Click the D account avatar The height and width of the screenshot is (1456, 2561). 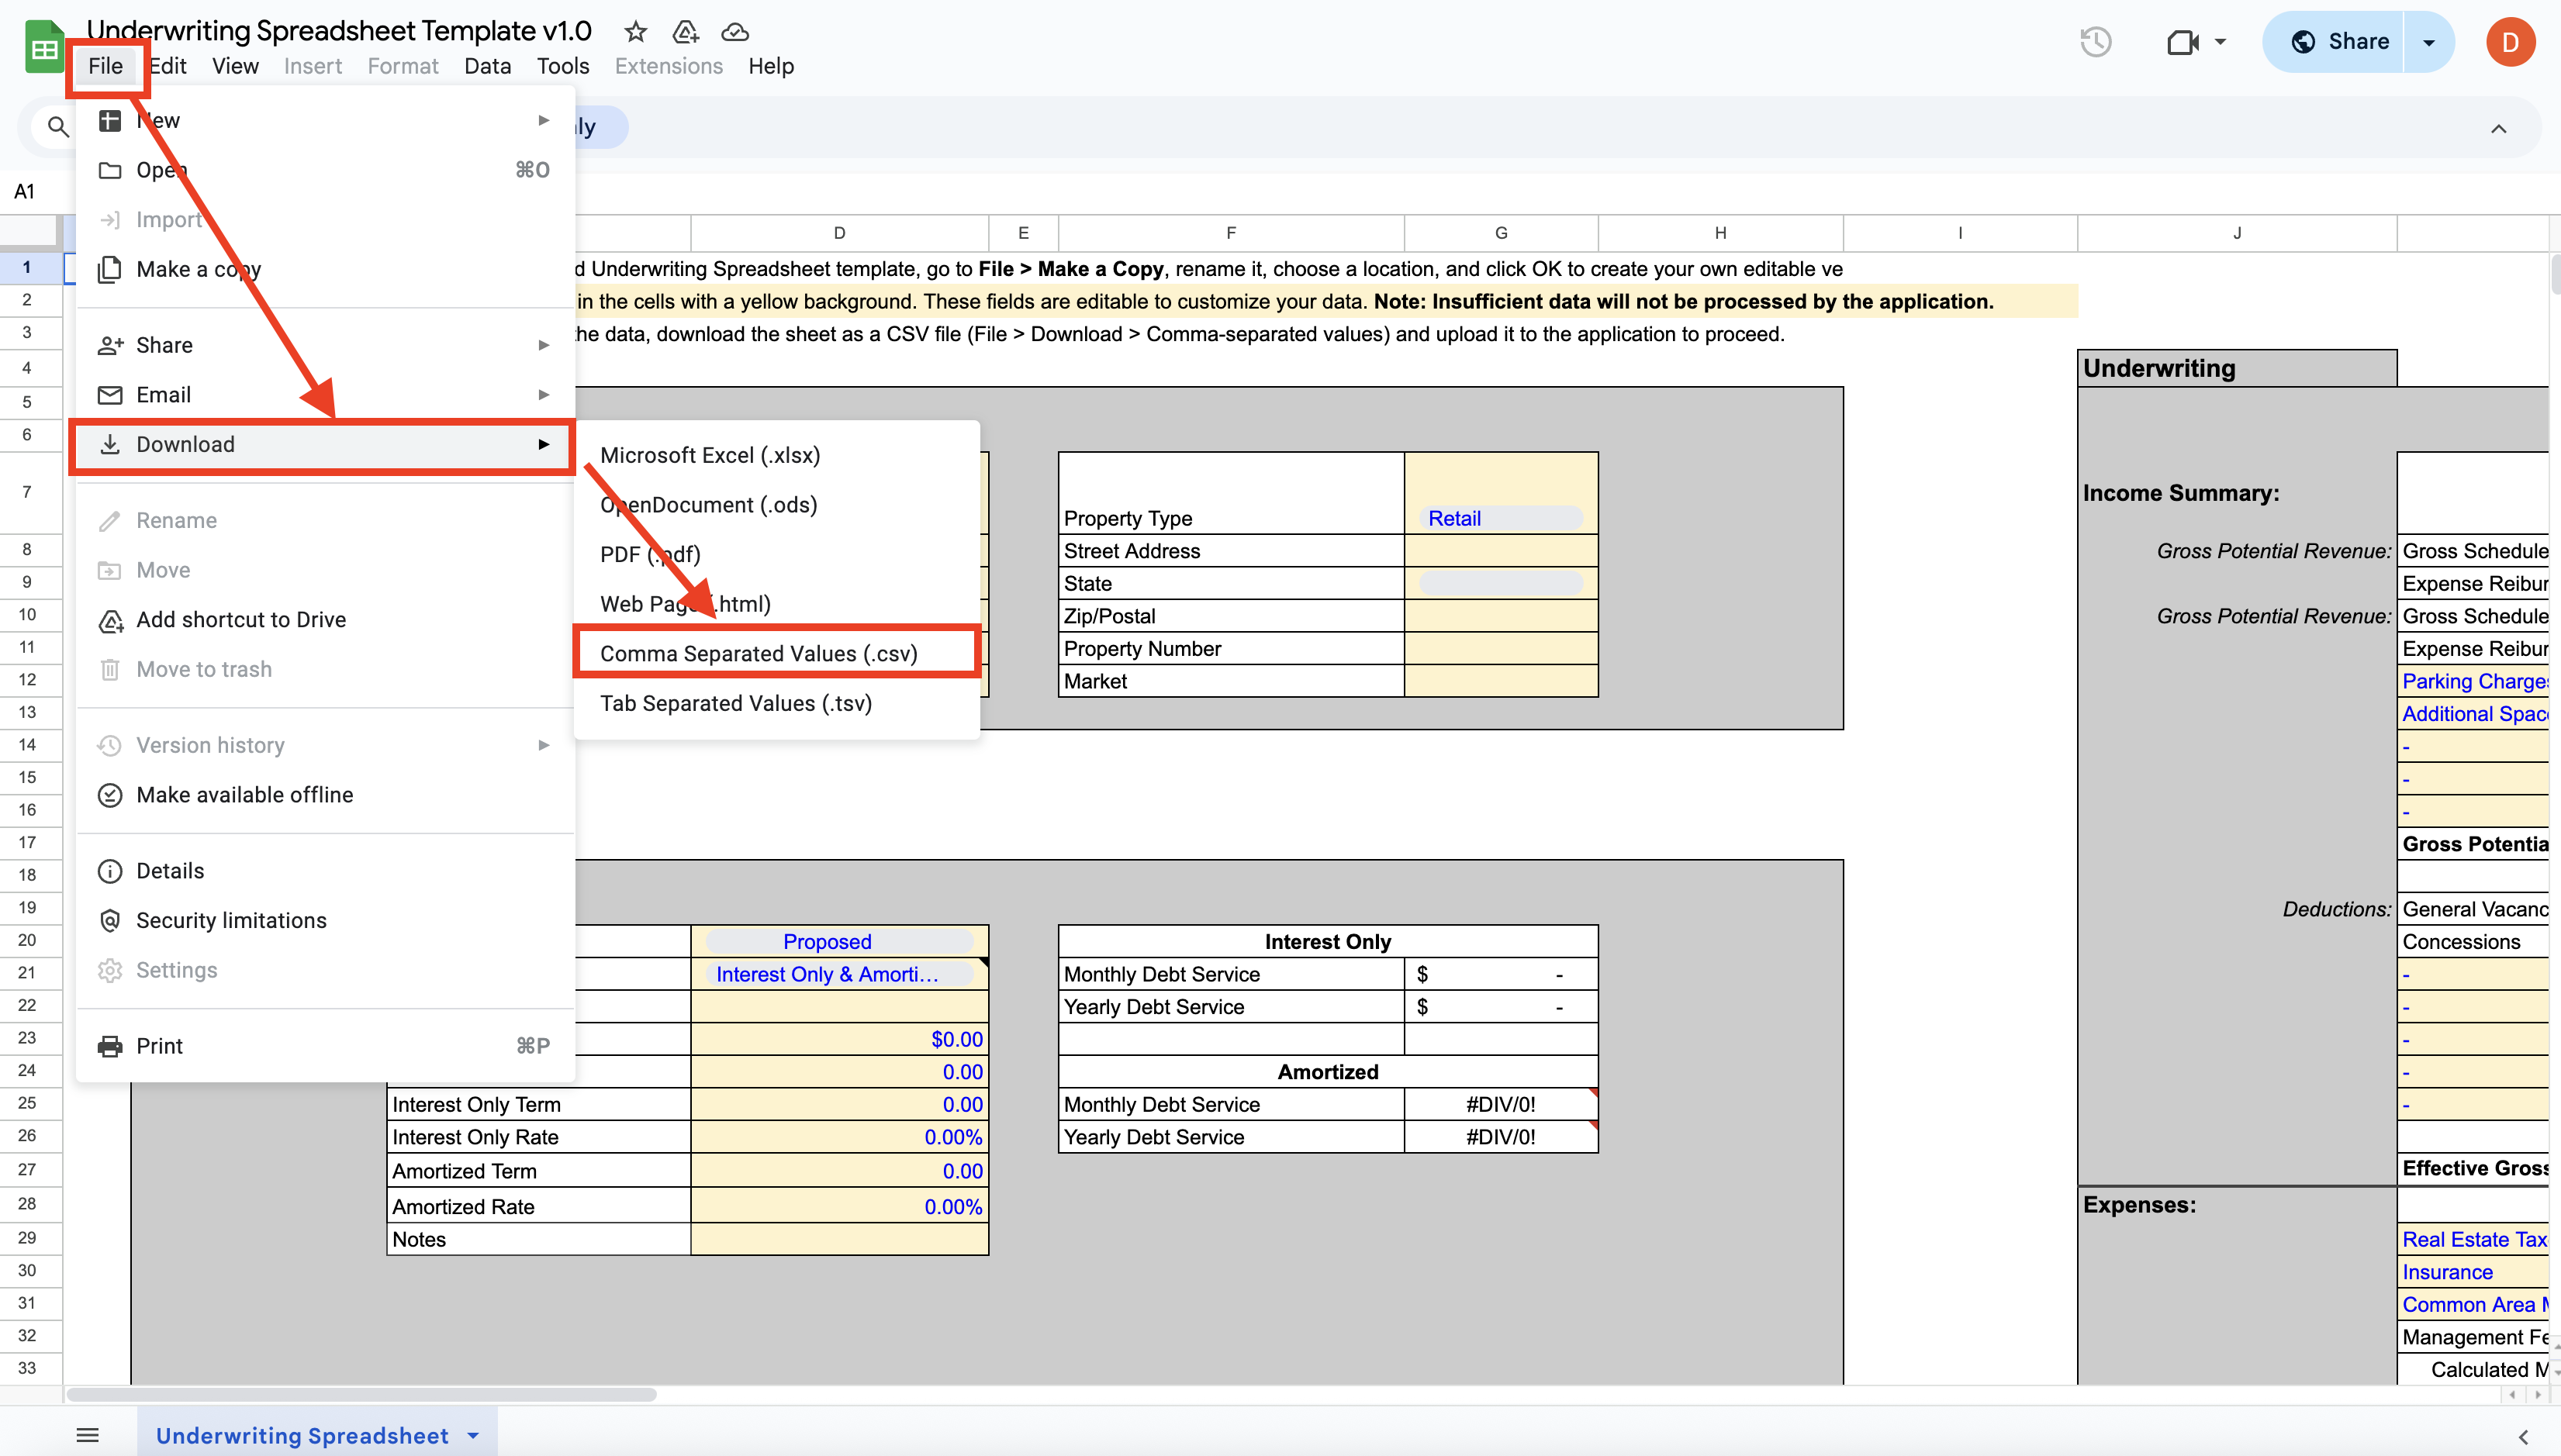tap(2510, 42)
